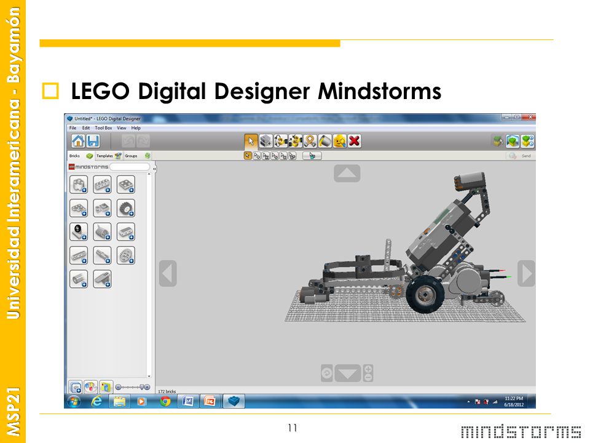The width and height of the screenshot is (590, 443).
Task: Expand the square plate with holes category
Action: pos(125,185)
